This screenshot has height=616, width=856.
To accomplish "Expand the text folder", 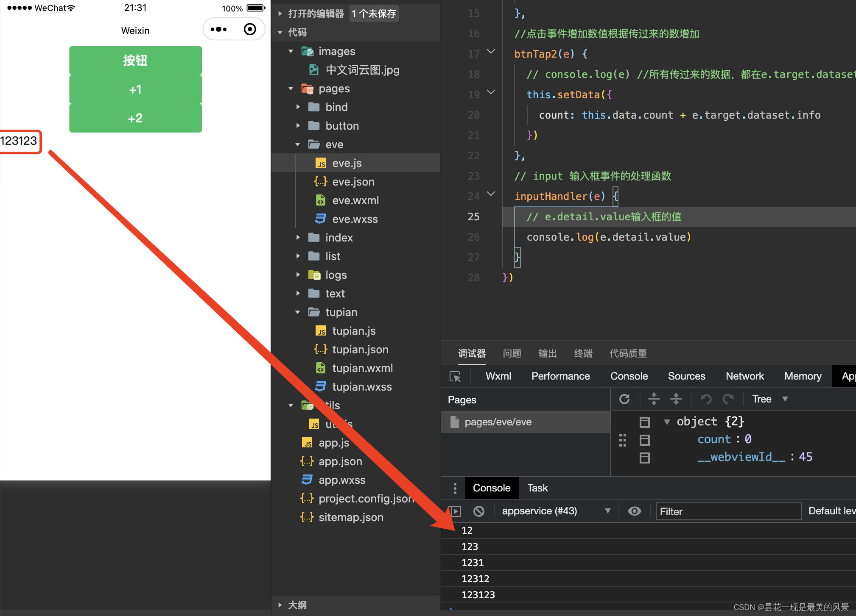I will 298,294.
